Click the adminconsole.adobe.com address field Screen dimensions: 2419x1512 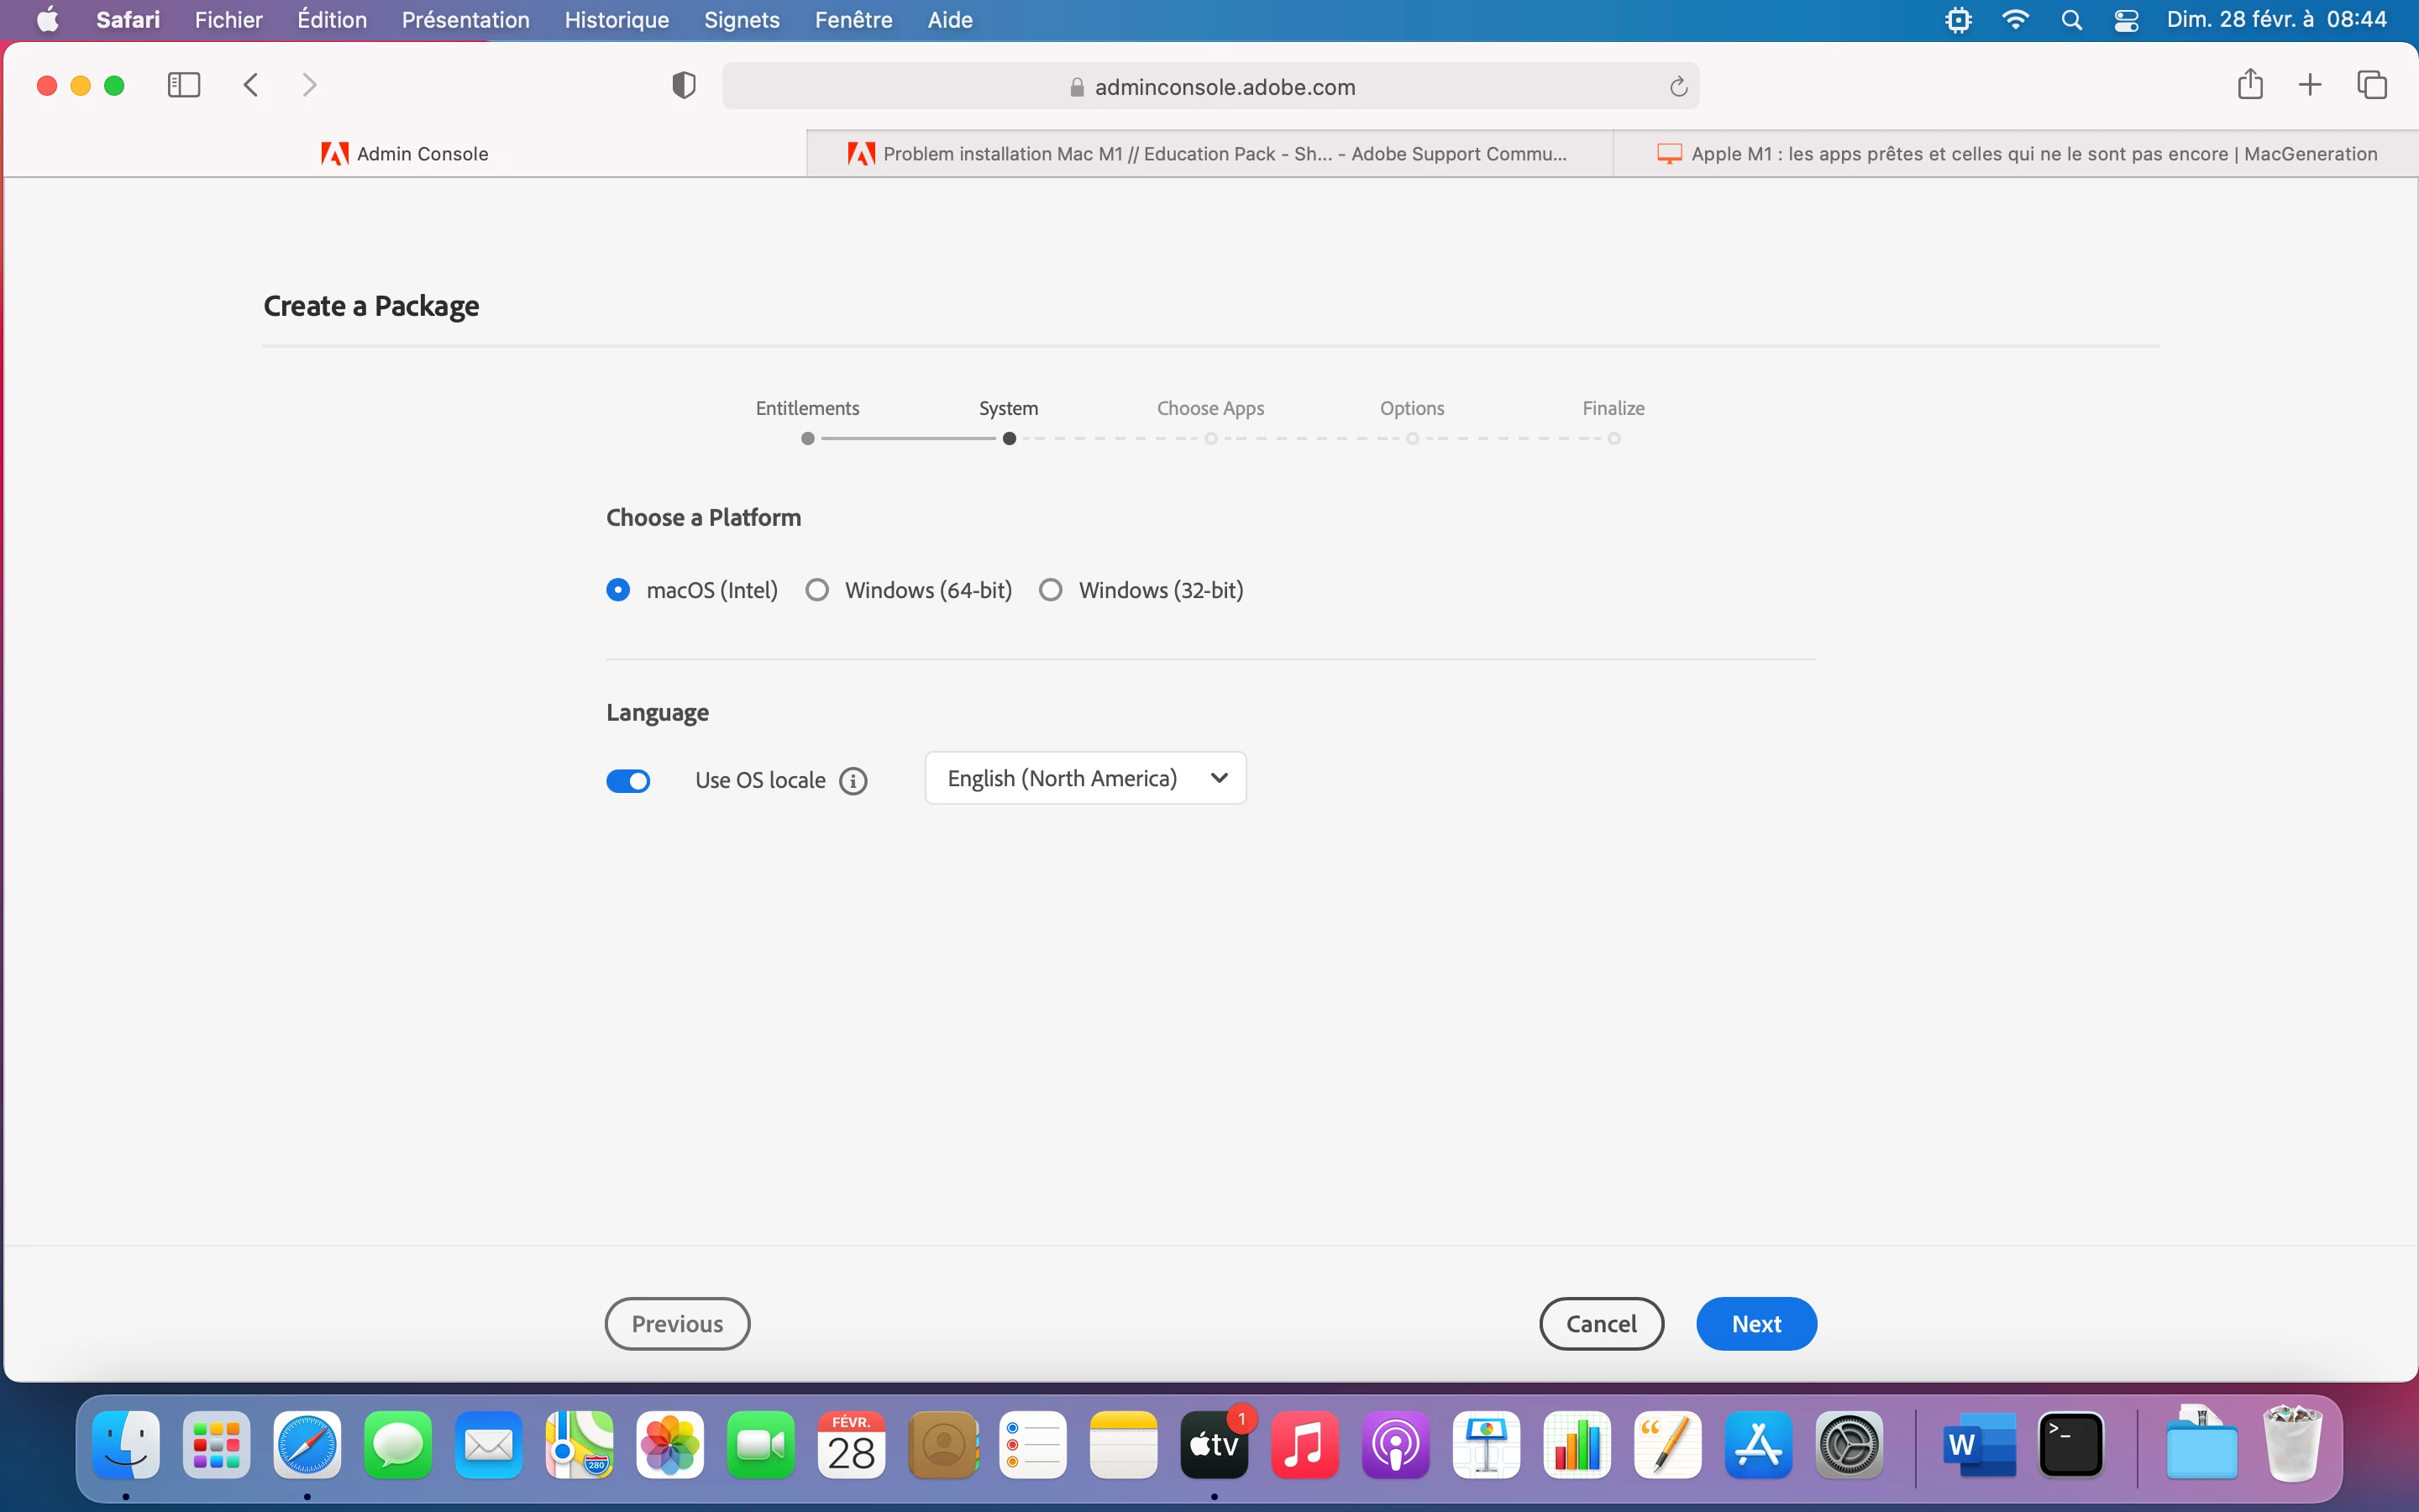(1224, 87)
